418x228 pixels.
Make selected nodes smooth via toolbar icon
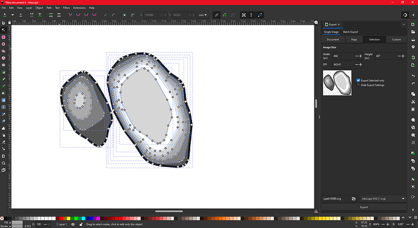pos(78,15)
